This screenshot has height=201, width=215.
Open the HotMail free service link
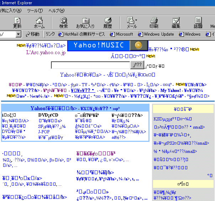[82, 34]
